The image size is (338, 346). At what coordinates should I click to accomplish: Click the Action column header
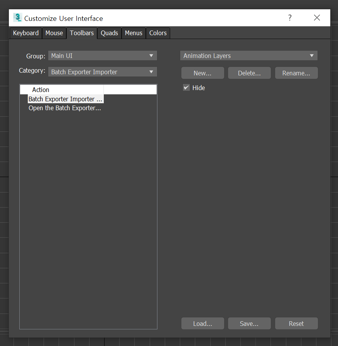tap(62, 90)
